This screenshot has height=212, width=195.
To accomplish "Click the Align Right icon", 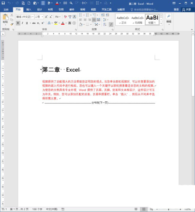I will click(90, 20).
